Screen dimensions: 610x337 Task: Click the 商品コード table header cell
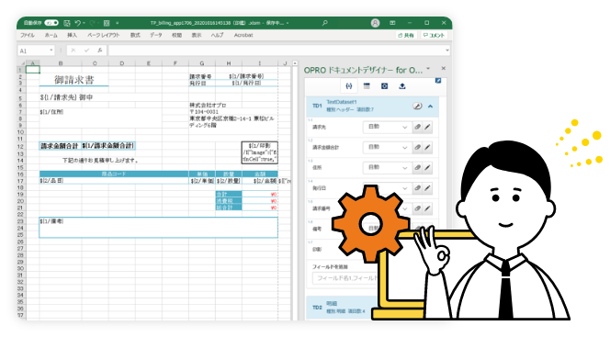[114, 174]
